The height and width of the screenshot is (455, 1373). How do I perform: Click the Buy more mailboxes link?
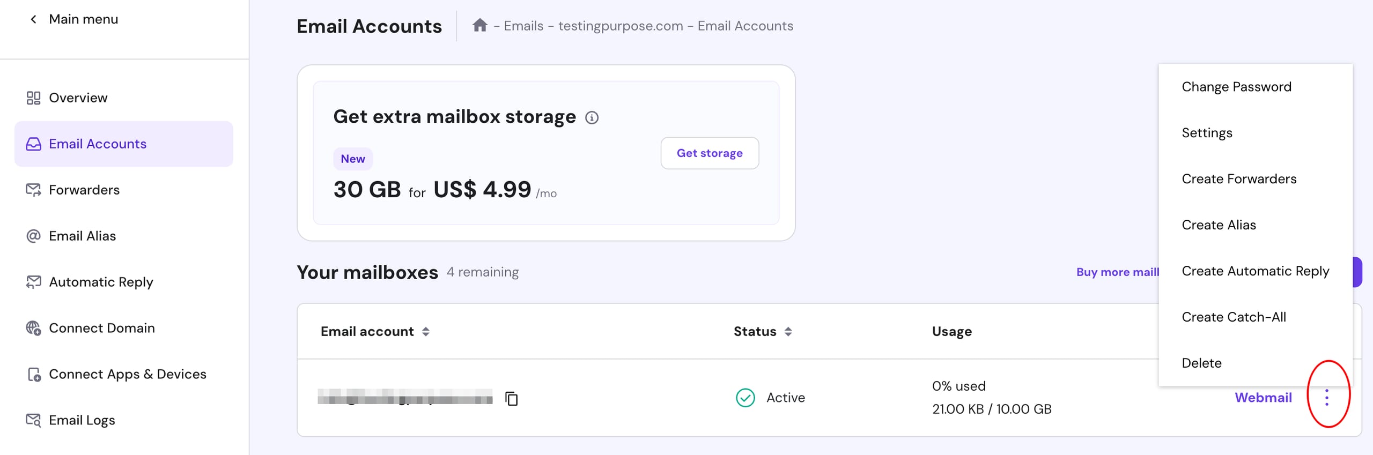(x=1117, y=272)
